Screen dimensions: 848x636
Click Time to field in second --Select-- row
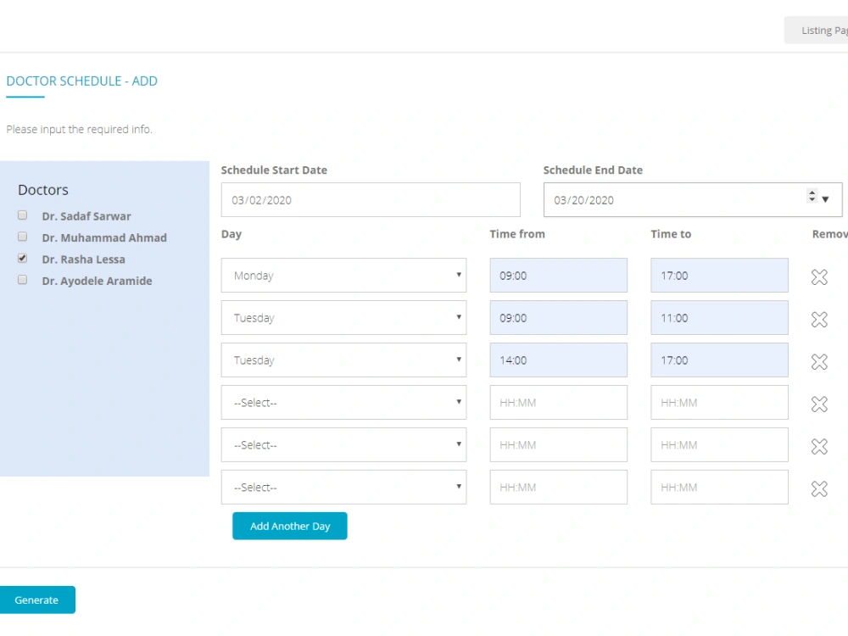[719, 444]
